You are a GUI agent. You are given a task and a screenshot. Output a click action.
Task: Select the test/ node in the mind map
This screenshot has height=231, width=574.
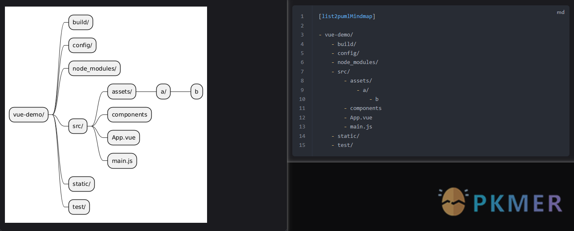79,207
